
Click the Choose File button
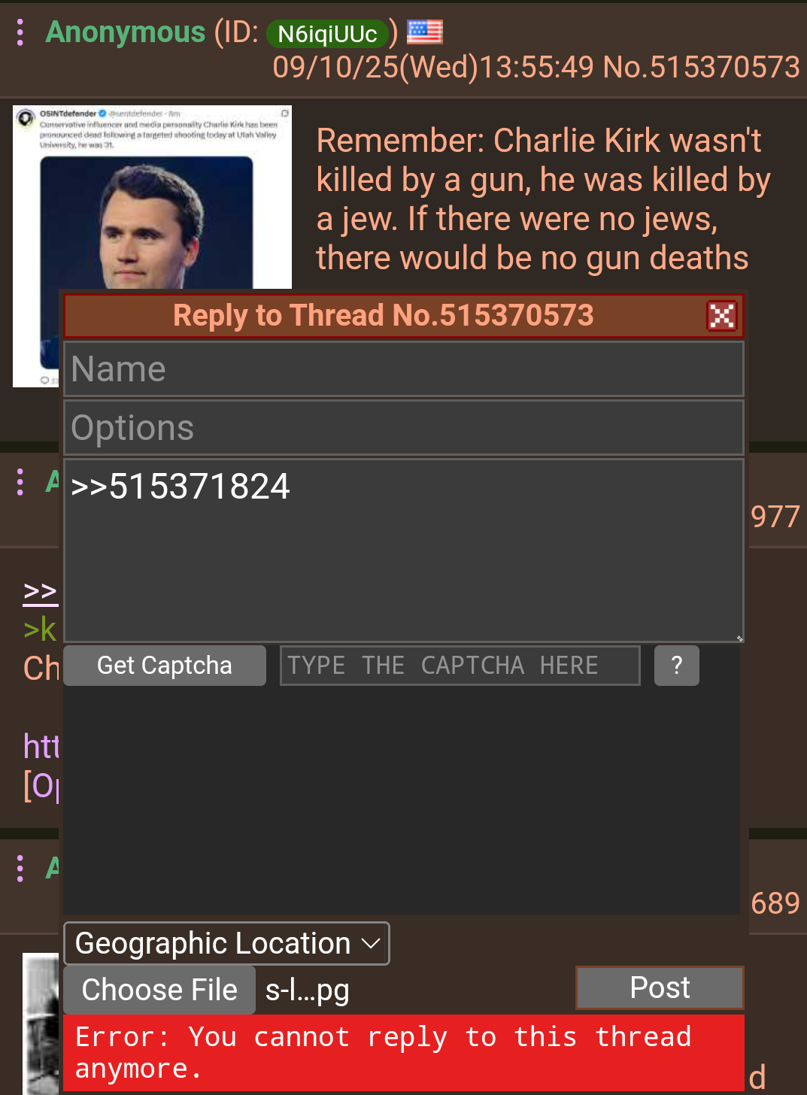159,990
